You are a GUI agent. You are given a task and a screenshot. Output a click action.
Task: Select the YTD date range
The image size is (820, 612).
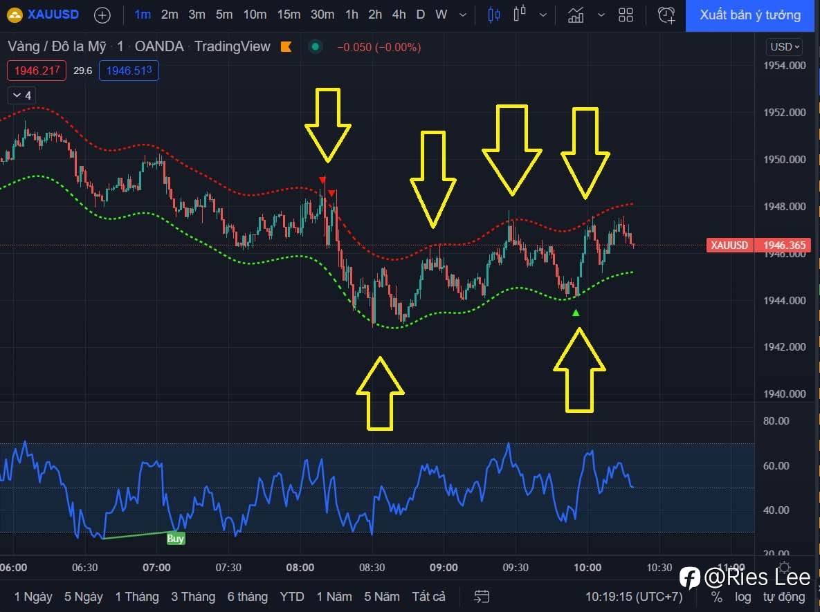(x=292, y=596)
